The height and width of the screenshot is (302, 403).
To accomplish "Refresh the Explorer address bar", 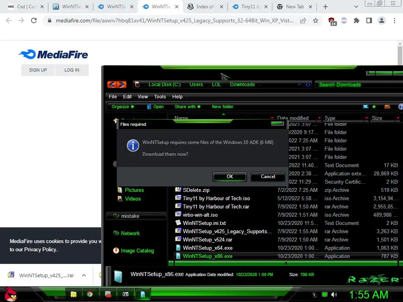I will (x=308, y=85).
